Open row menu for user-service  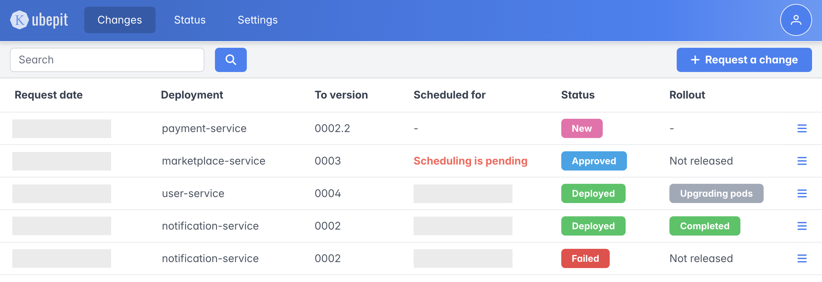pos(802,193)
